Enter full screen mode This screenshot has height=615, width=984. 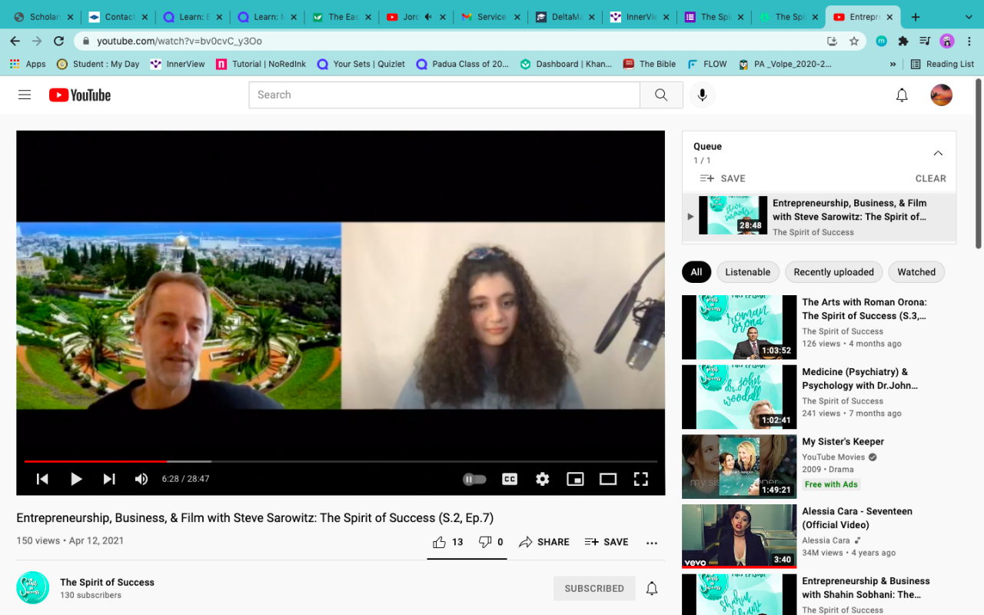point(640,479)
